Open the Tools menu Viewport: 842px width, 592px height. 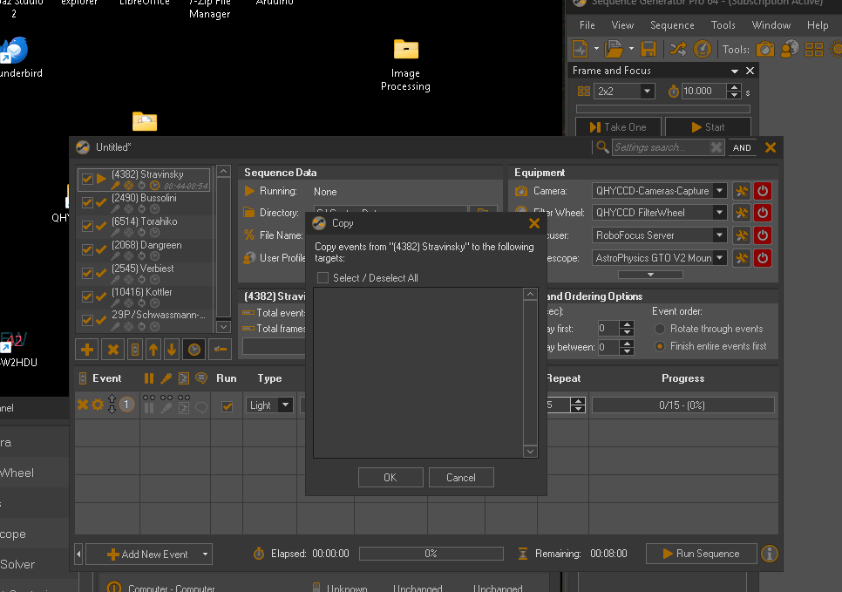point(723,25)
